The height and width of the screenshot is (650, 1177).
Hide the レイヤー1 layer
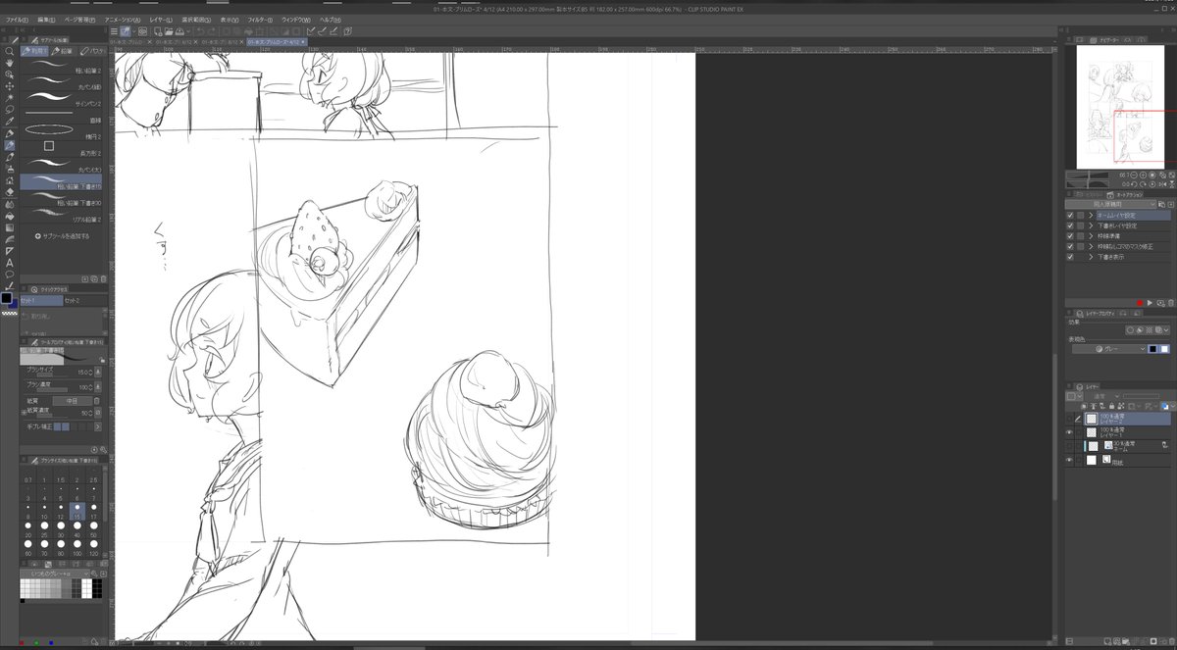point(1070,432)
